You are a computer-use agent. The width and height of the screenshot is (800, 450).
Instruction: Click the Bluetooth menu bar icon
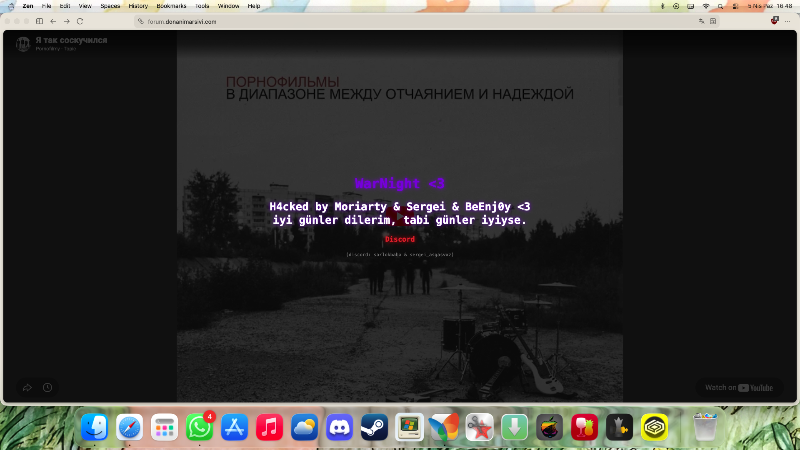pyautogui.click(x=662, y=6)
